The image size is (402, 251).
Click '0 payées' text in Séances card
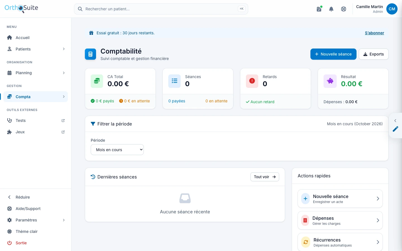(177, 101)
